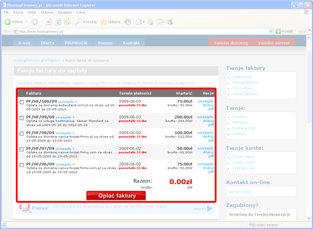The image size is (313, 229).
Task: Open the Plik menu
Action: (x=6, y=12)
